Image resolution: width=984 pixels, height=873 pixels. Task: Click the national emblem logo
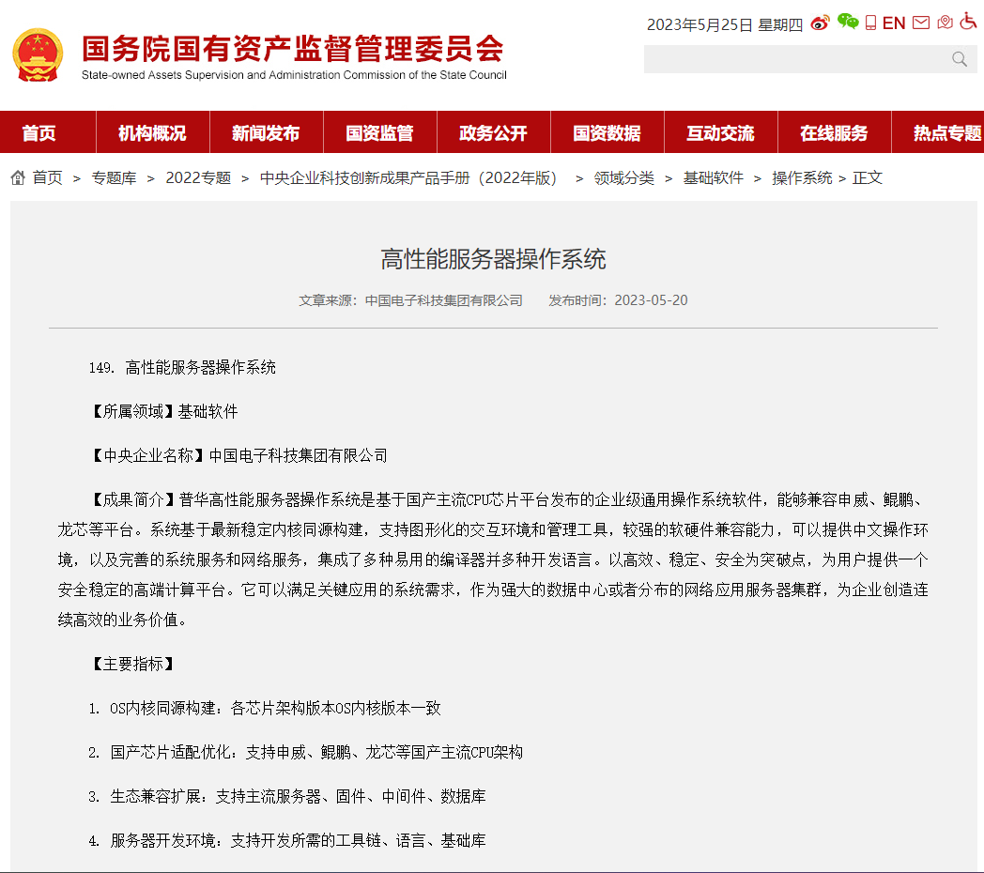tap(38, 54)
